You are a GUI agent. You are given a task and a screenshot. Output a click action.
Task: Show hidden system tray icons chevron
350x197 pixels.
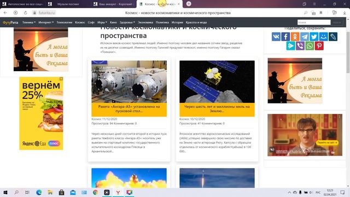point(289,192)
